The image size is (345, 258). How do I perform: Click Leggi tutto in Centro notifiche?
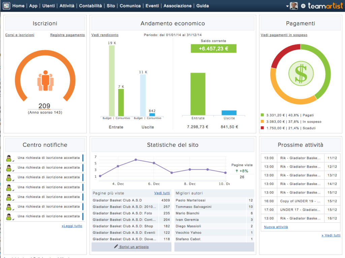(72, 226)
